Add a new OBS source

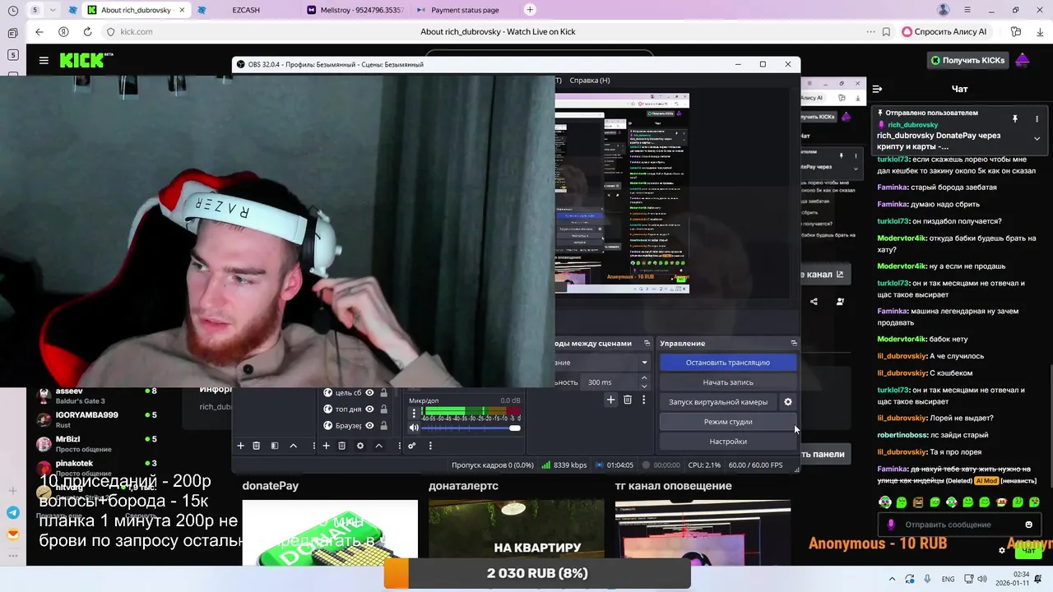pos(326,446)
